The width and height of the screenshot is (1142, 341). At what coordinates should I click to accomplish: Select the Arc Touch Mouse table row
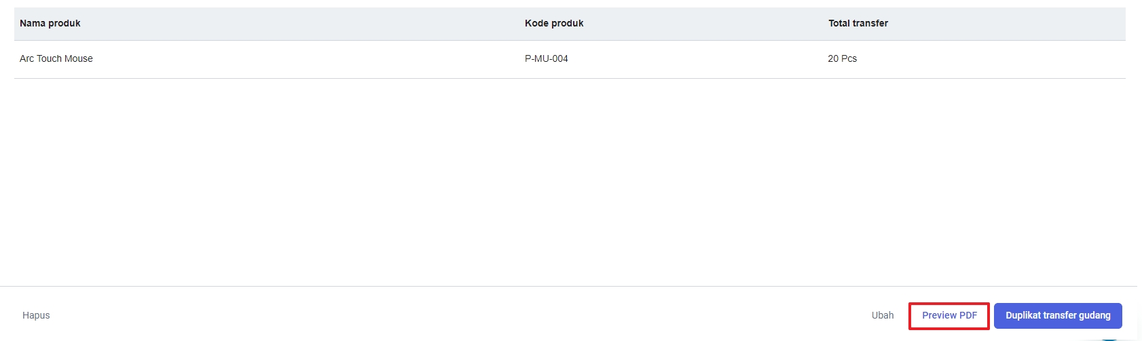point(570,59)
